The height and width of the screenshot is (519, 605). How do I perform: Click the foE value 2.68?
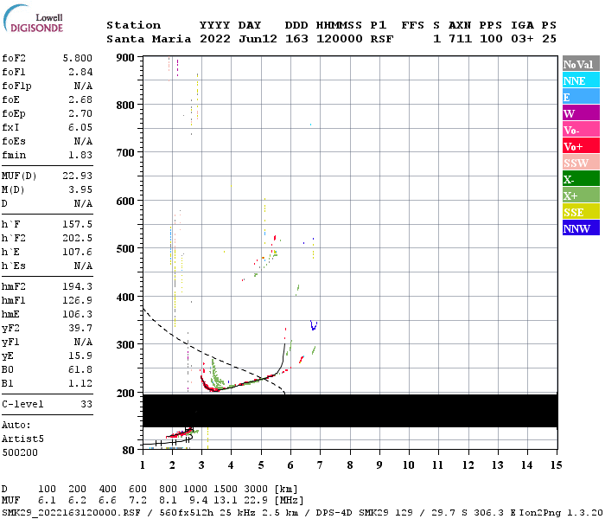(x=80, y=99)
